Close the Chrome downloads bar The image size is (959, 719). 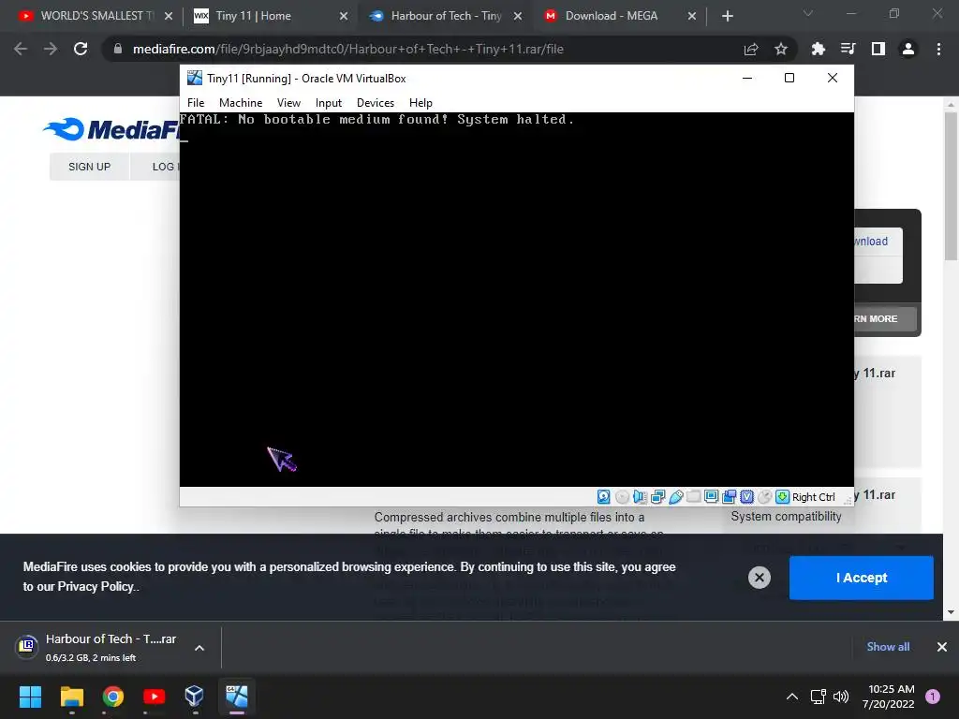point(942,647)
